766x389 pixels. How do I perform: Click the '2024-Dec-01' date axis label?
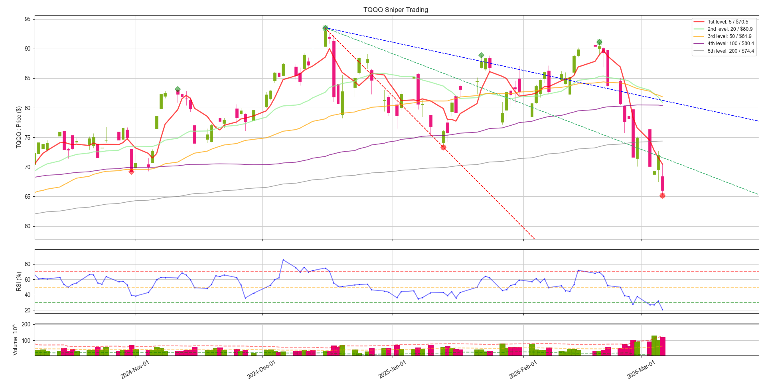coord(261,369)
